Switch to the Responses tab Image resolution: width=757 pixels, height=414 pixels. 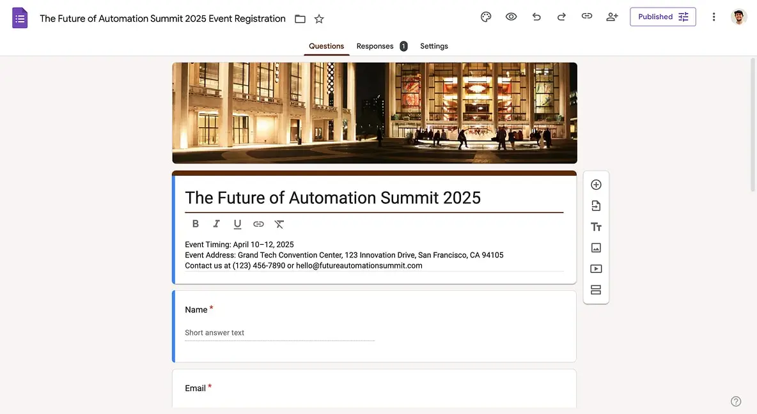coord(375,45)
